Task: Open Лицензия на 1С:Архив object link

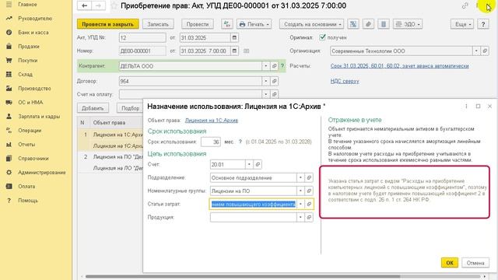Action: pyautogui.click(x=211, y=121)
